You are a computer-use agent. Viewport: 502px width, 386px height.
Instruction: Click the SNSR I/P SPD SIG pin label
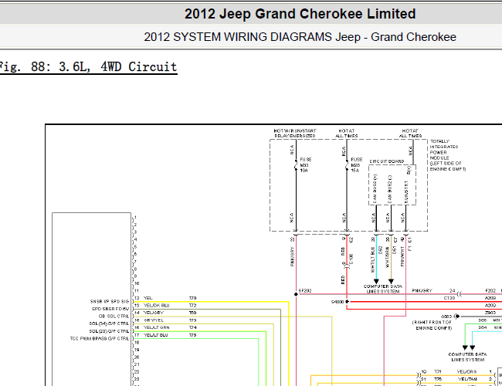pos(110,302)
